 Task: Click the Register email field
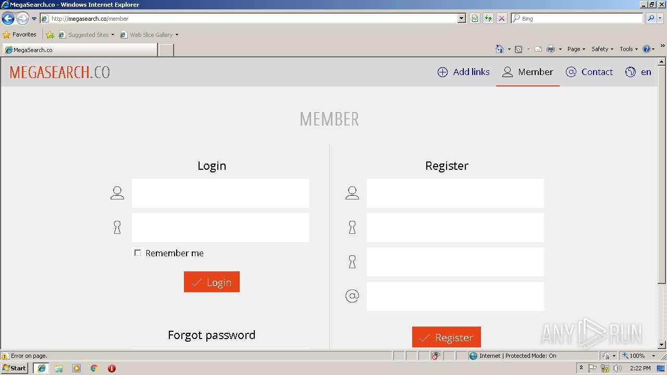click(455, 296)
